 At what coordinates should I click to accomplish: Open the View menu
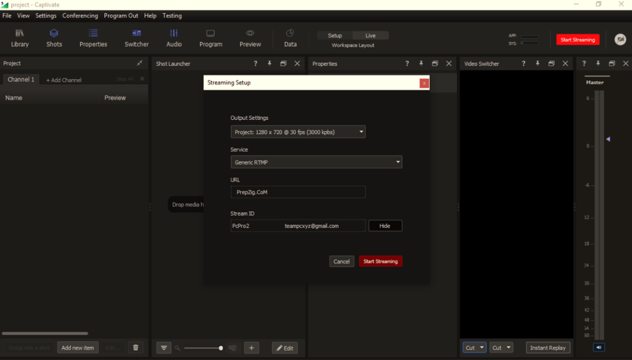click(x=23, y=15)
